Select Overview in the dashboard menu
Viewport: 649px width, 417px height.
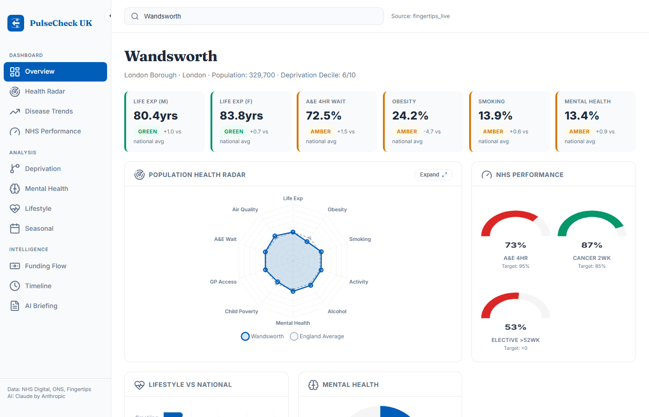(x=39, y=71)
